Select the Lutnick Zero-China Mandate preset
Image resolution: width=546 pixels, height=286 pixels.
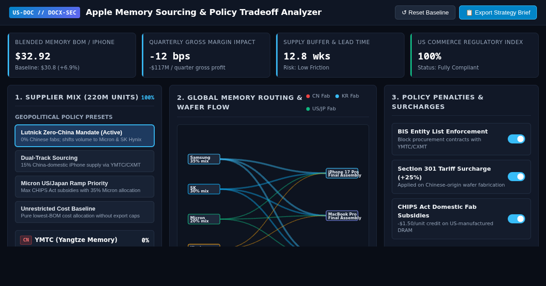pos(85,136)
